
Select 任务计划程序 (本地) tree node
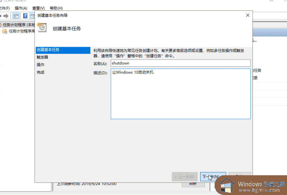point(19,25)
